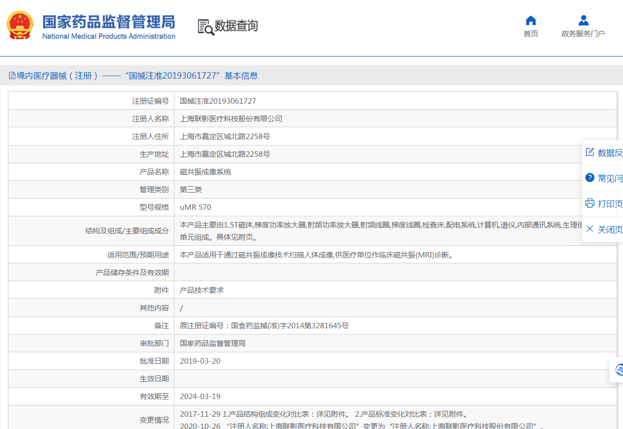This screenshot has width=623, height=429.
Task: Click the 打印页 printer icon
Action: coord(590,203)
